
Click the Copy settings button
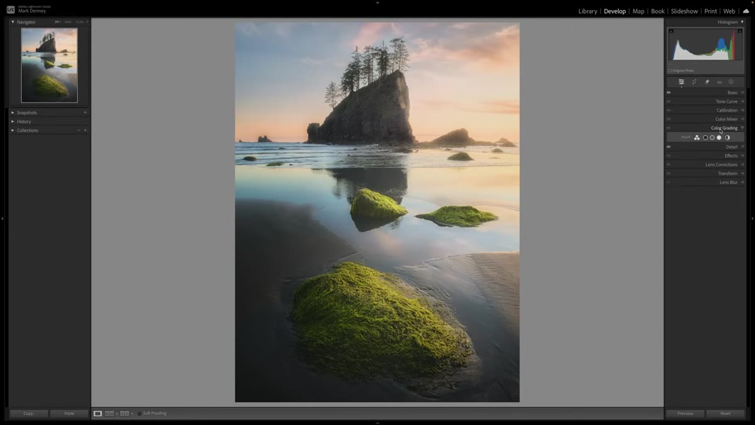[x=29, y=414]
